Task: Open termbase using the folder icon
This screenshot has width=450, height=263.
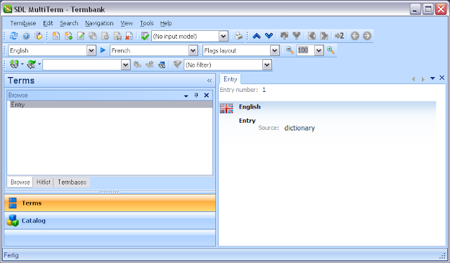Action: (38, 36)
